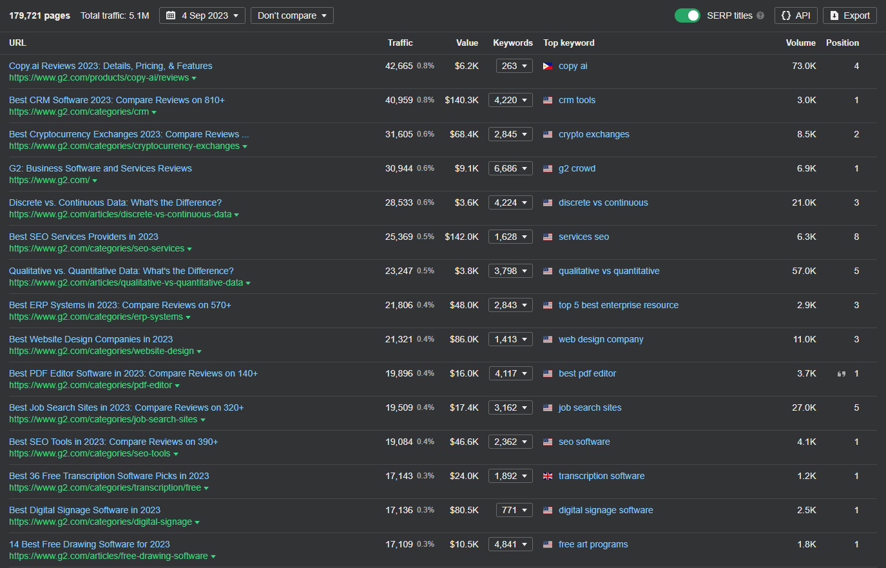Click the US flag next to services seo

548,237
